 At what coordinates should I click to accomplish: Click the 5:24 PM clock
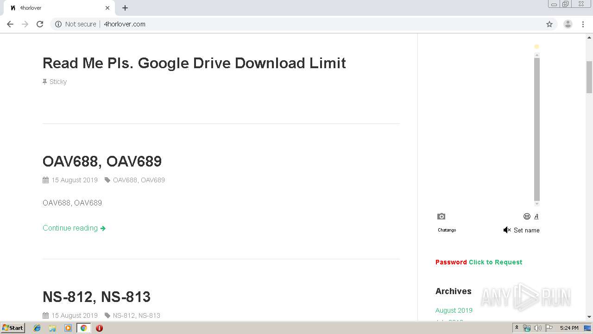[569, 328]
